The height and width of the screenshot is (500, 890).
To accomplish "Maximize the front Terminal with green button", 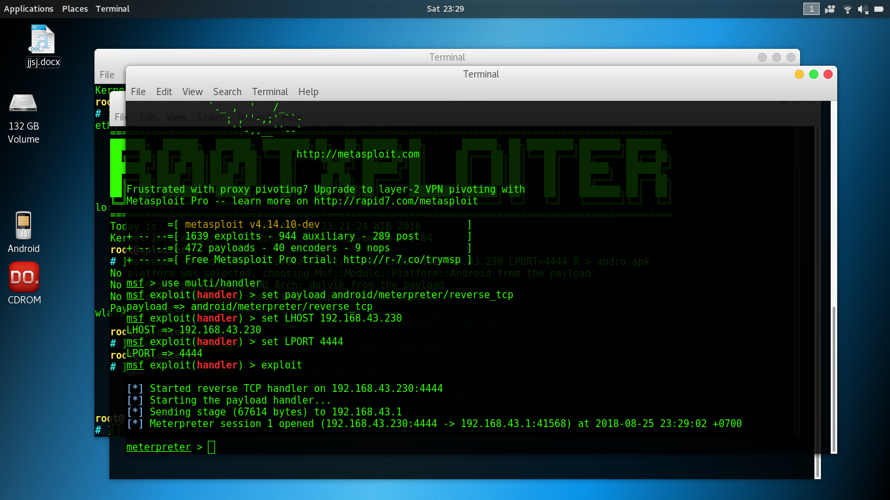I will coord(814,74).
